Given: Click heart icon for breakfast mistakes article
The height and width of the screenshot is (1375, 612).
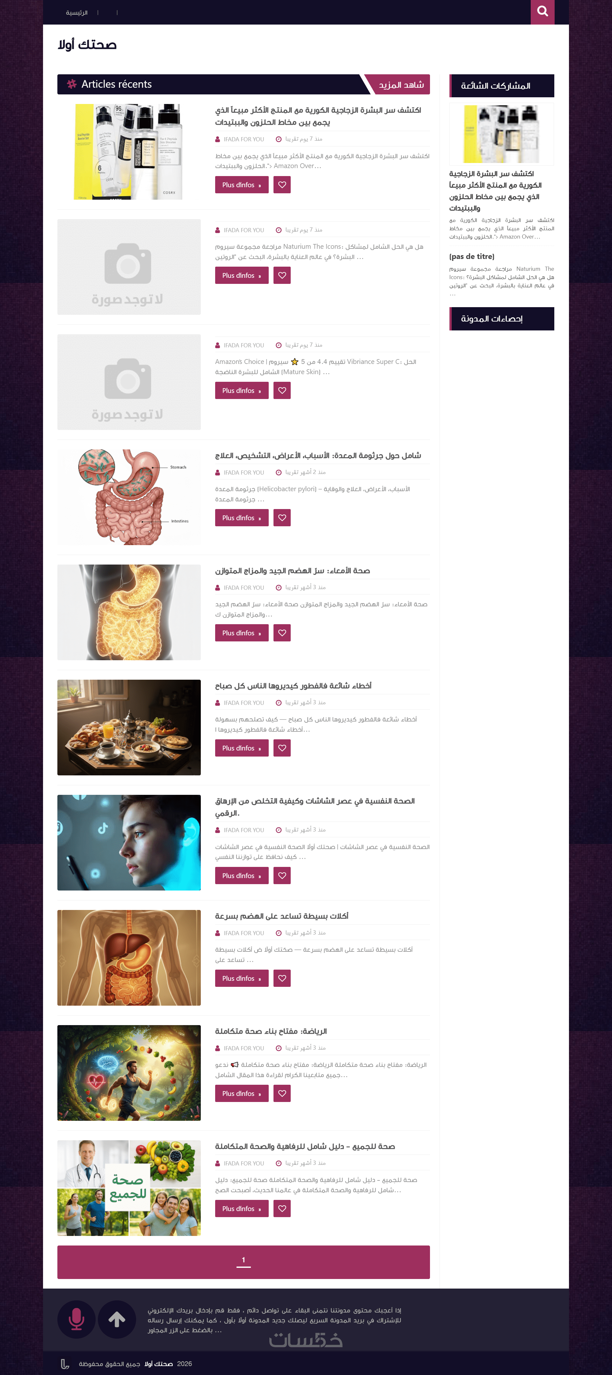Looking at the screenshot, I should pyautogui.click(x=282, y=748).
